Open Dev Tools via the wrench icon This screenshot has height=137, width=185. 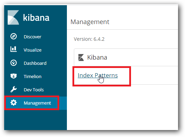[14, 89]
